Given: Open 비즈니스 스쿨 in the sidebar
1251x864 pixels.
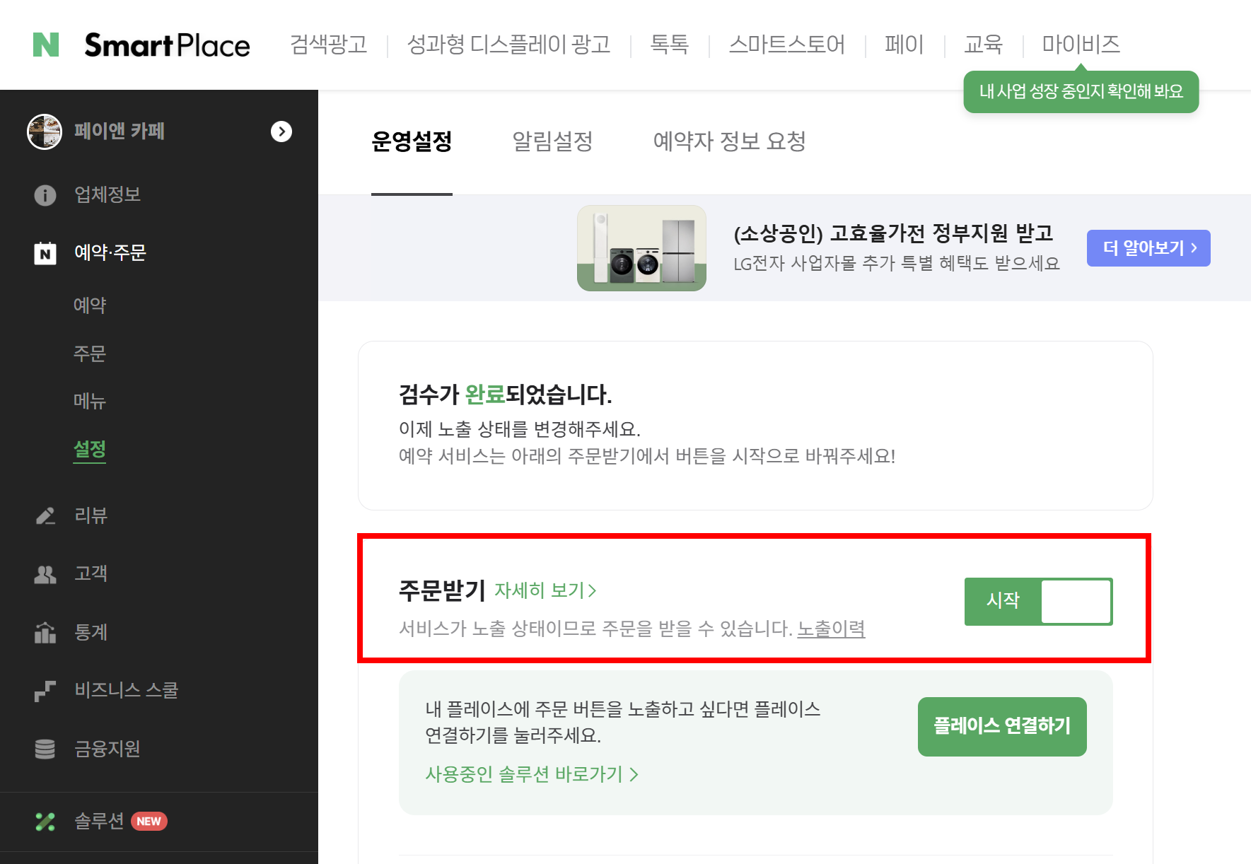Looking at the screenshot, I should click(x=127, y=690).
